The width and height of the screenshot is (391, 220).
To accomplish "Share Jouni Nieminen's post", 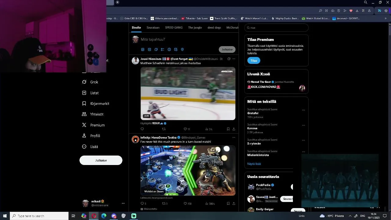I will (234, 129).
